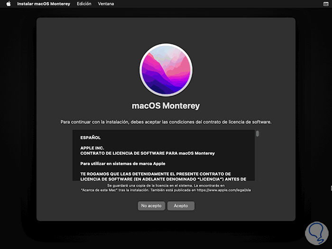This screenshot has width=332, height=249.
Task: Click the 'Para utilizar en sistemas de marca Apple' line
Action: tap(123, 164)
